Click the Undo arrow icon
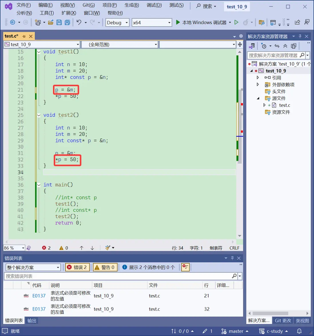Viewport: 314px width, 336px height. (x=79, y=22)
